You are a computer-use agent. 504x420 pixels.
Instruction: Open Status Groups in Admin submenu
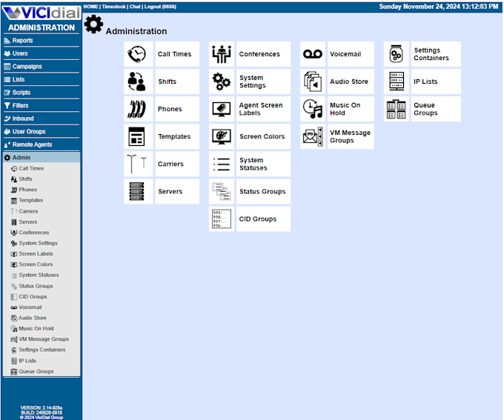click(36, 286)
